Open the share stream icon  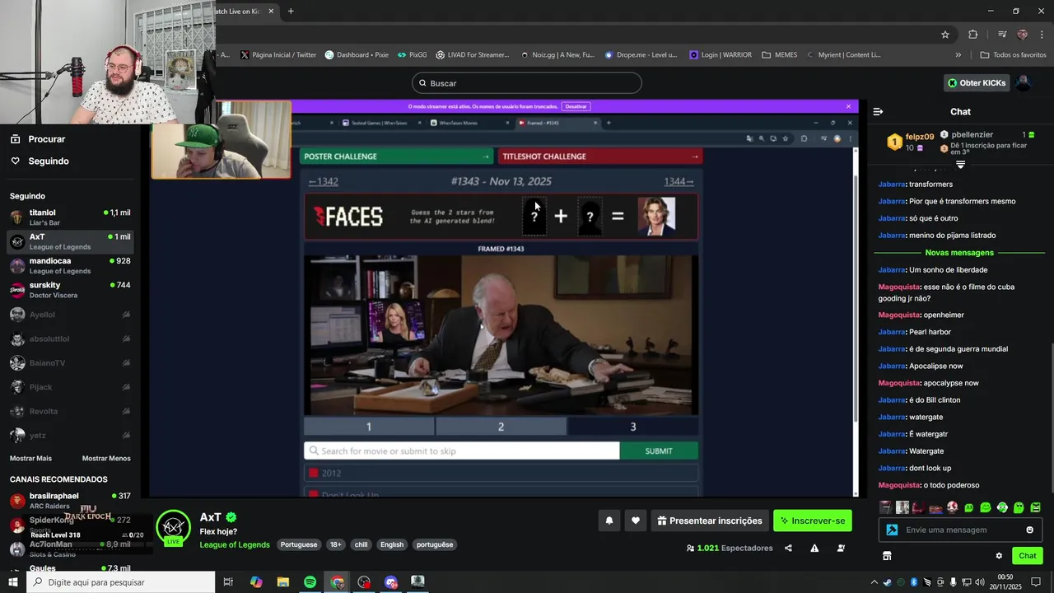788,548
